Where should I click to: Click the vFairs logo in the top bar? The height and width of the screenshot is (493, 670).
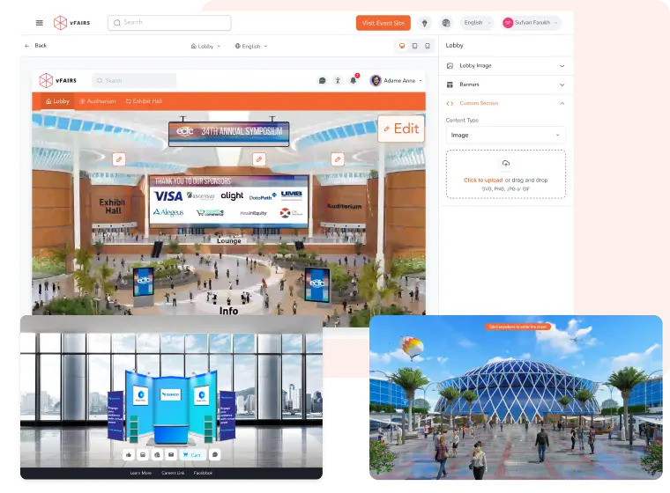coord(71,23)
